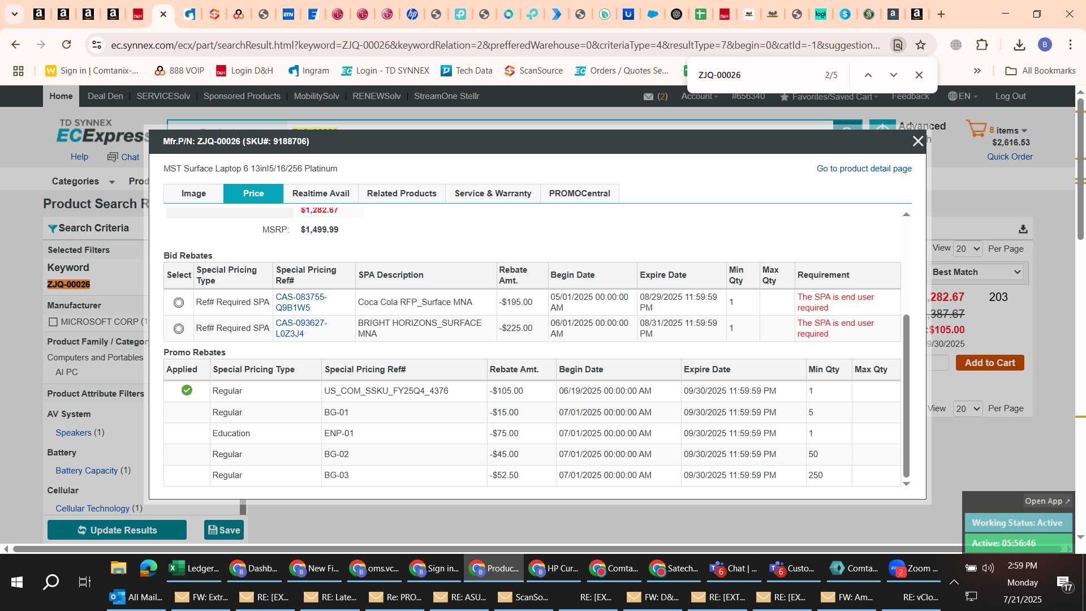Open Chat from the ECExpress header
Viewport: 1086px width, 611px height.
[x=124, y=157]
